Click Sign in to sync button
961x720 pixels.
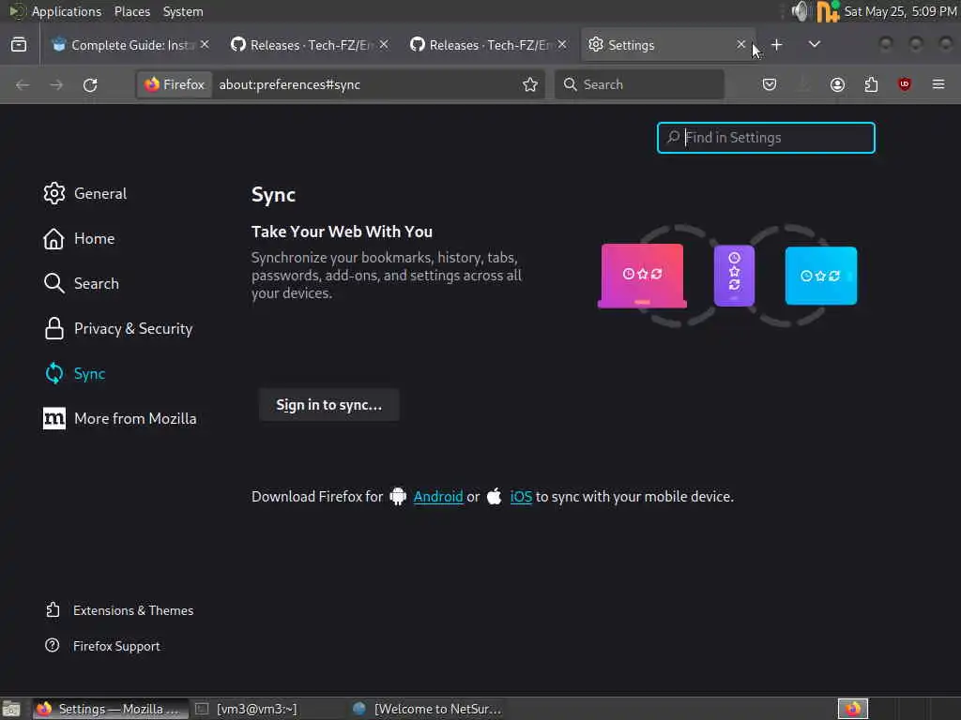(x=329, y=405)
